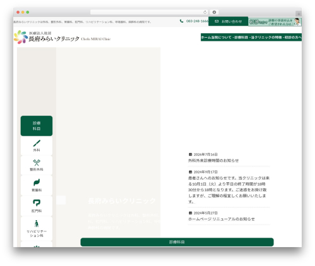Viewport: 315px width, 266px height.
Task: Click the browser address bar
Action: tap(149, 12)
